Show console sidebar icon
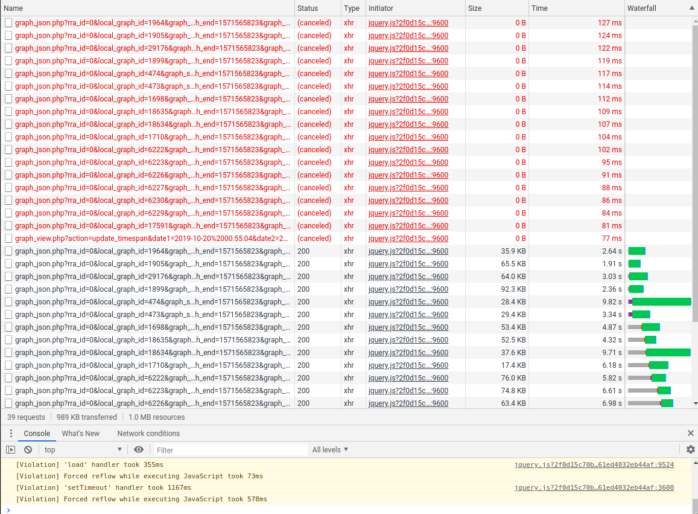This screenshot has height=514, width=698. (11, 450)
